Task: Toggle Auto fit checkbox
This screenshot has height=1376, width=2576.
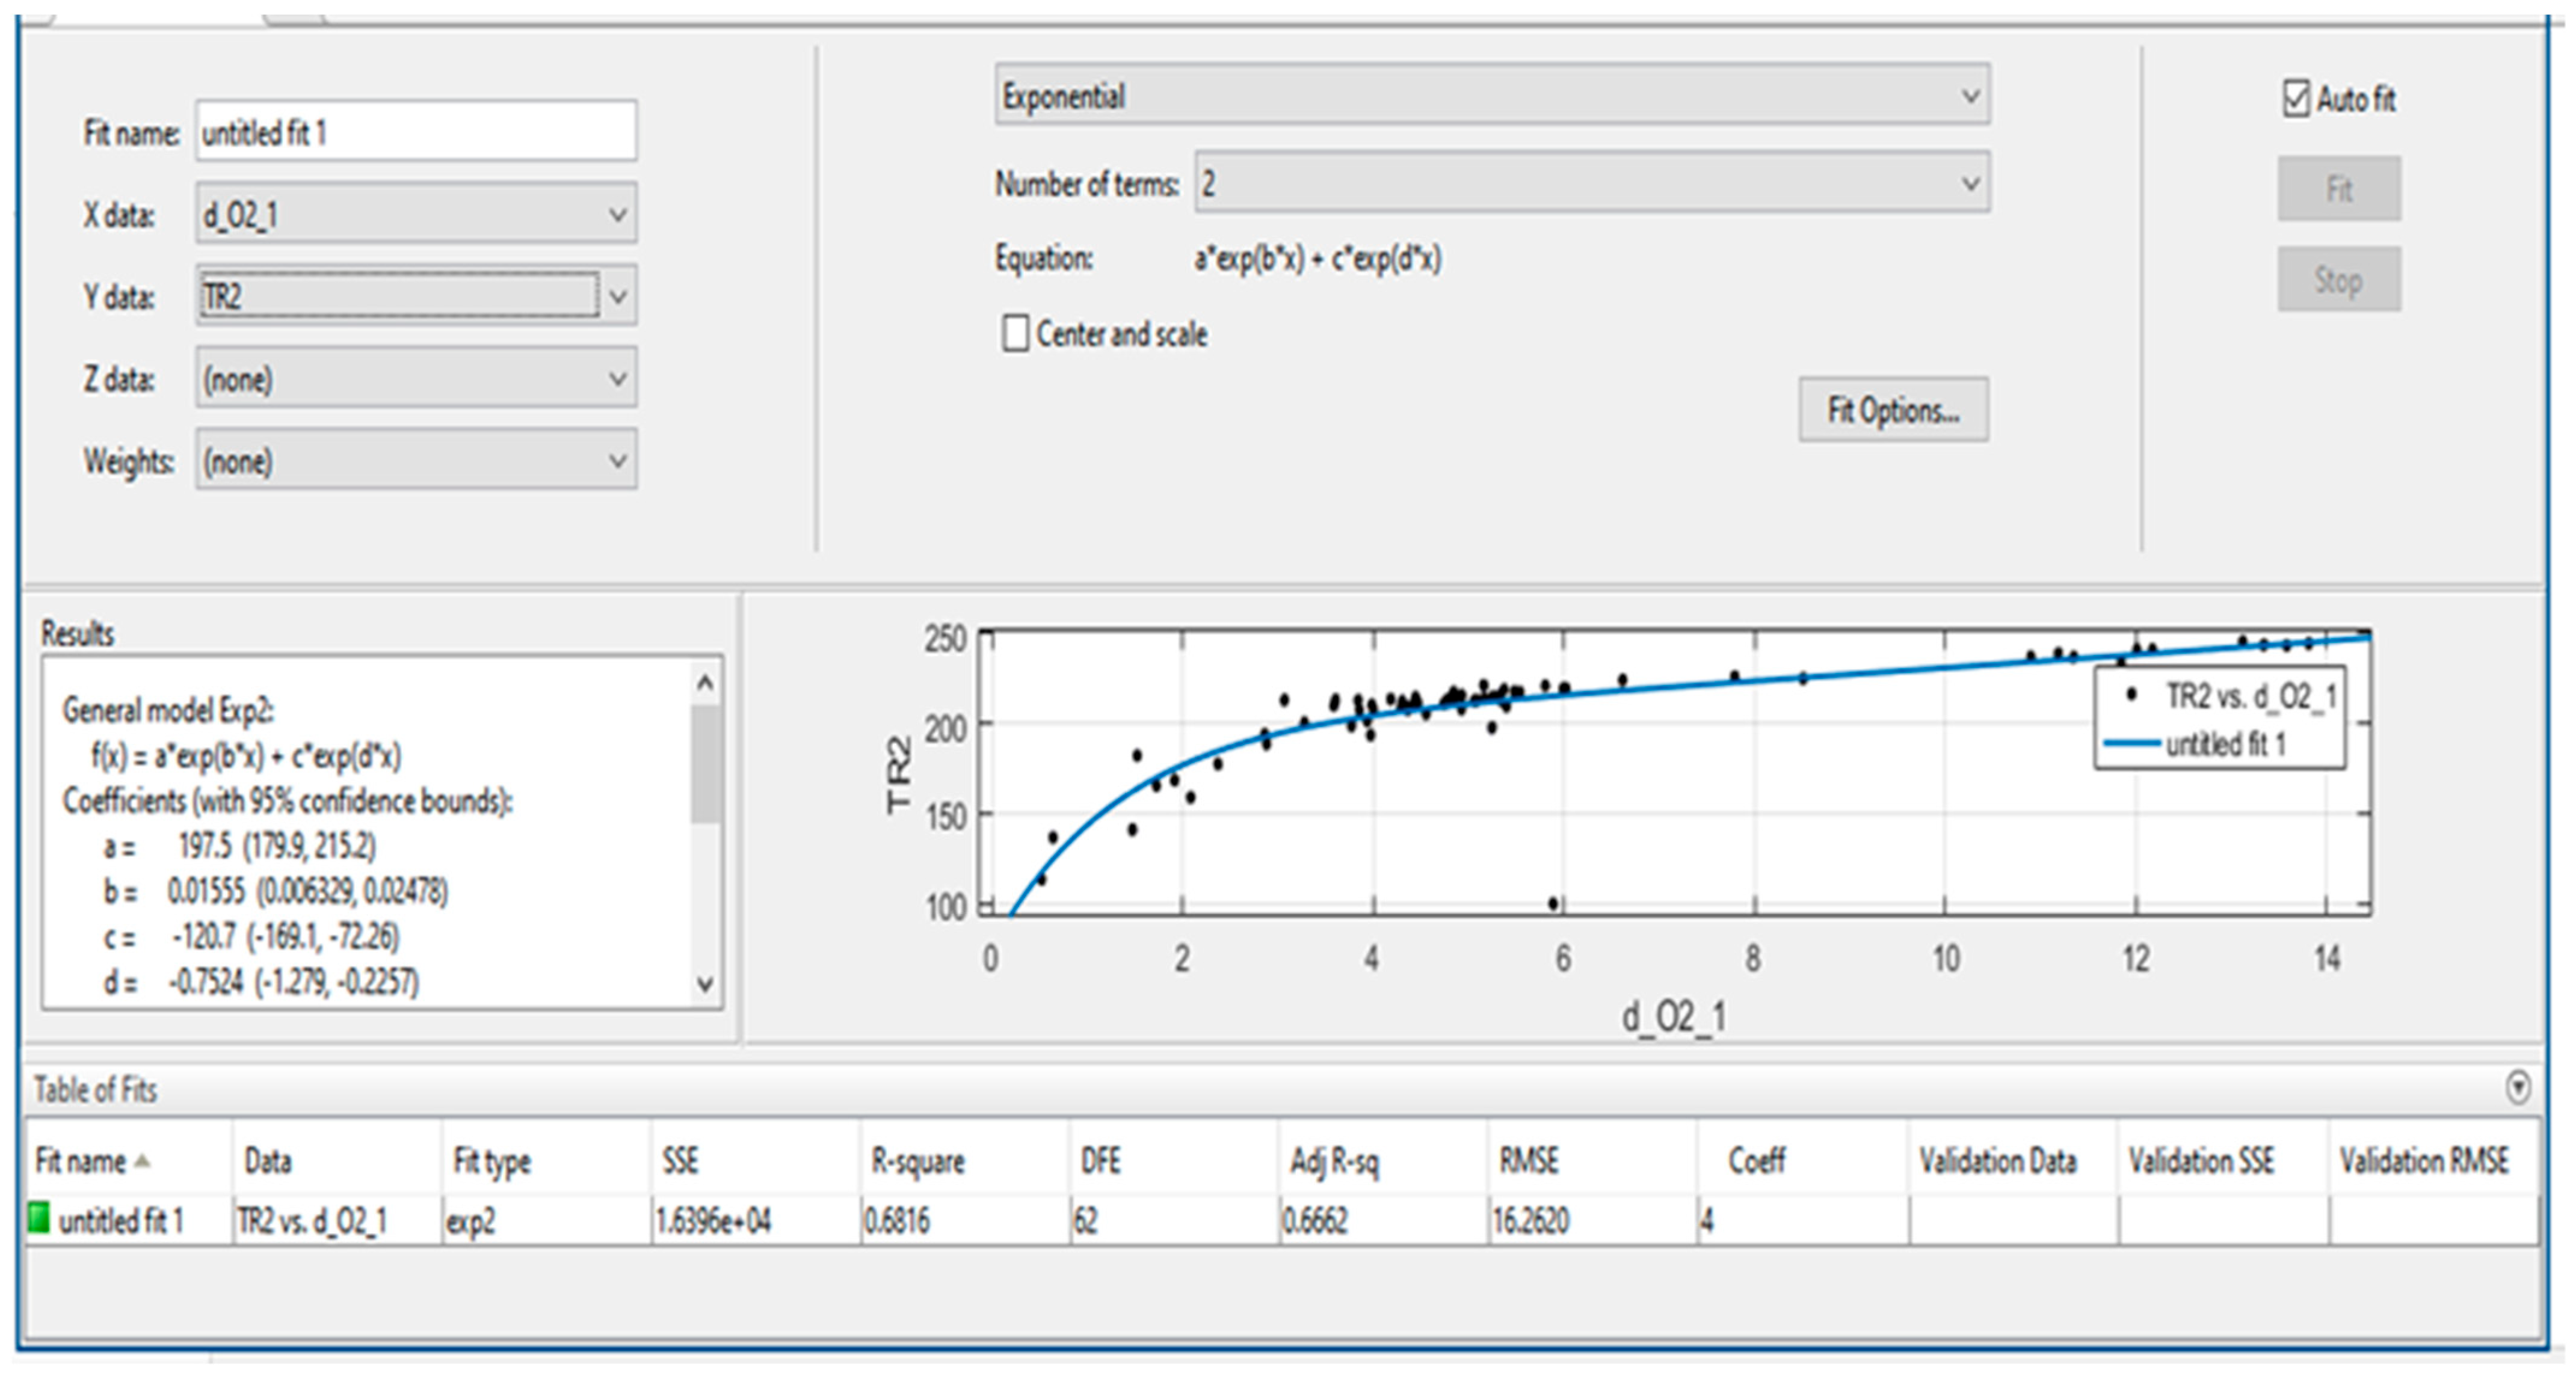Action: [x=2296, y=99]
